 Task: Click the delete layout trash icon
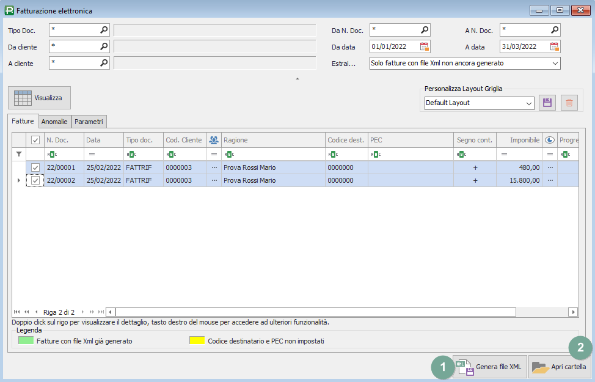pyautogui.click(x=569, y=103)
